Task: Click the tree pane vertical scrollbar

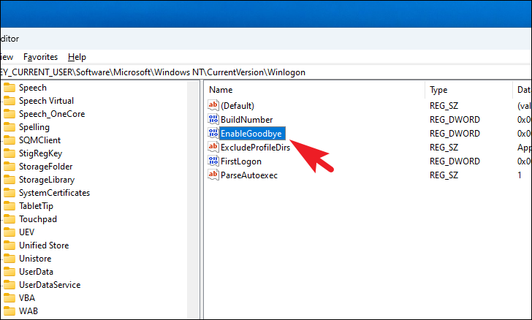Action: click(193, 200)
